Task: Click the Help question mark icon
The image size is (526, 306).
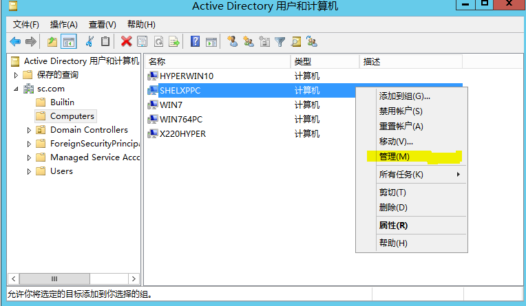Action: tap(196, 41)
